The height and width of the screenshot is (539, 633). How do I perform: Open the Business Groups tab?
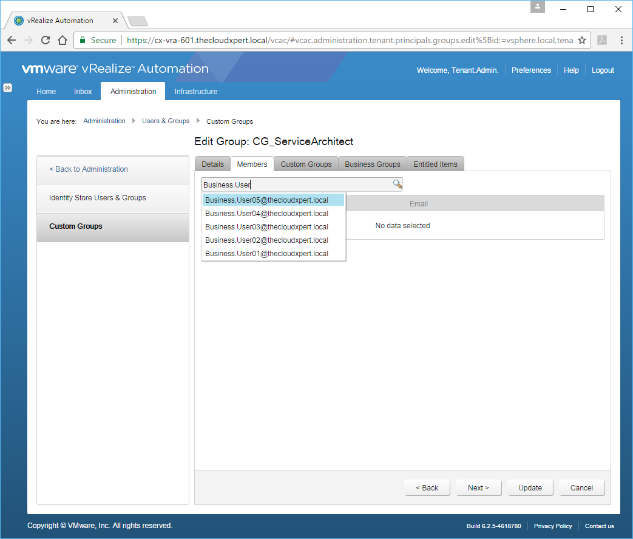pos(372,164)
